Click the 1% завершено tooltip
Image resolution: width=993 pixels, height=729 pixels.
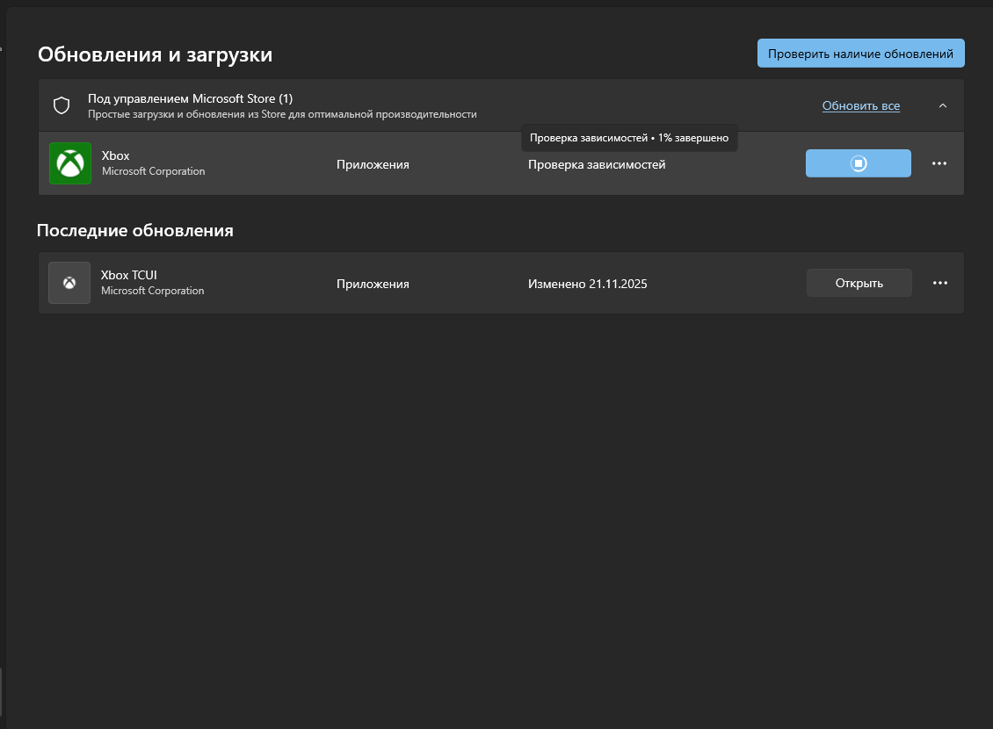pos(629,138)
